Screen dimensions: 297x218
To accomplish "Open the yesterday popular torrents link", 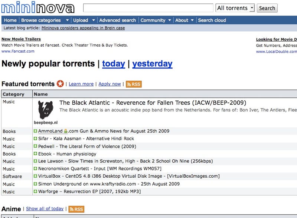I will pos(152,64).
